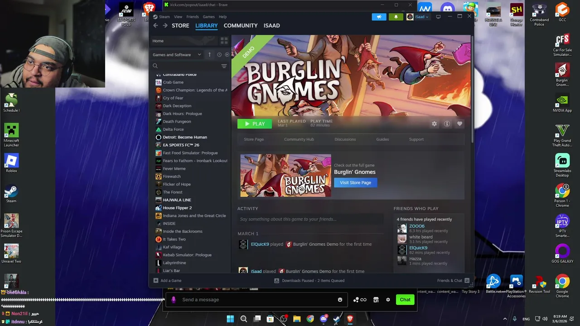
Task: Open Friends & Chat in Steam
Action: (453, 280)
